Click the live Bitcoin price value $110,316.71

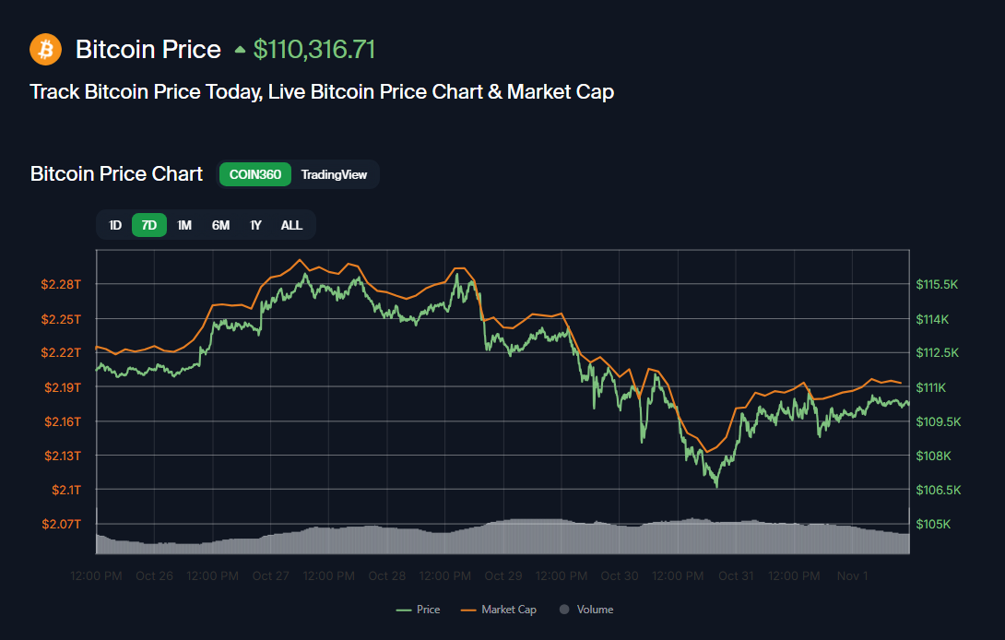pyautogui.click(x=314, y=49)
